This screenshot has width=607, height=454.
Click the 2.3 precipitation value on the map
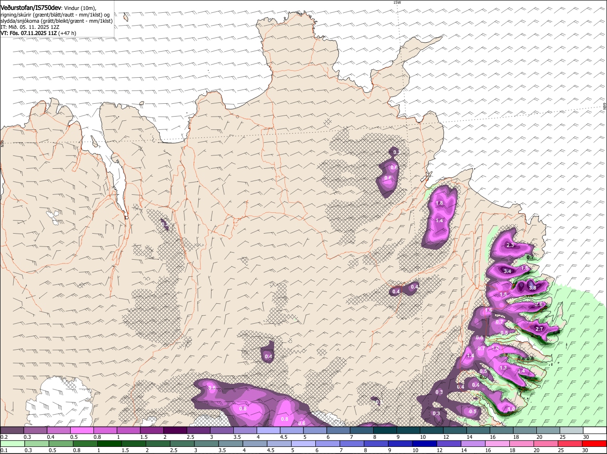510,245
